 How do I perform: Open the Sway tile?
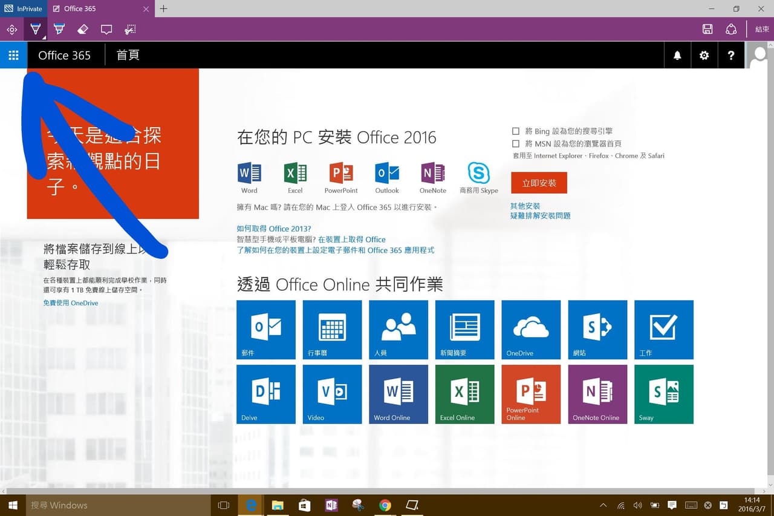pyautogui.click(x=664, y=394)
